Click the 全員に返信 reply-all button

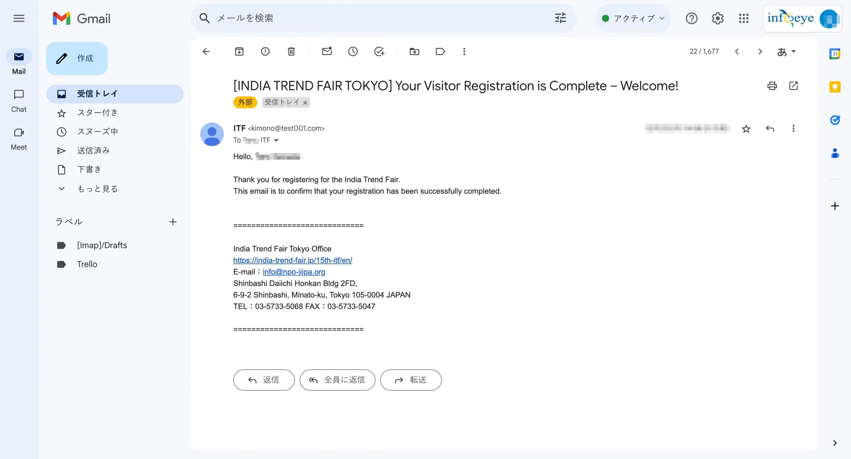[337, 380]
